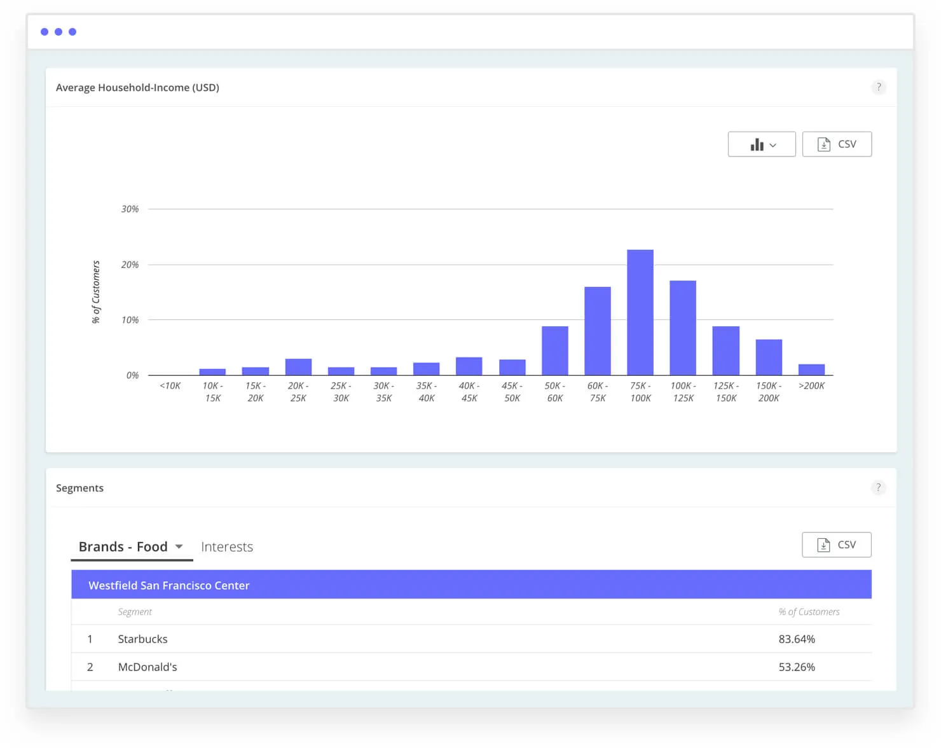
Task: Click the tallest 75K-100K income bar
Action: (x=640, y=312)
